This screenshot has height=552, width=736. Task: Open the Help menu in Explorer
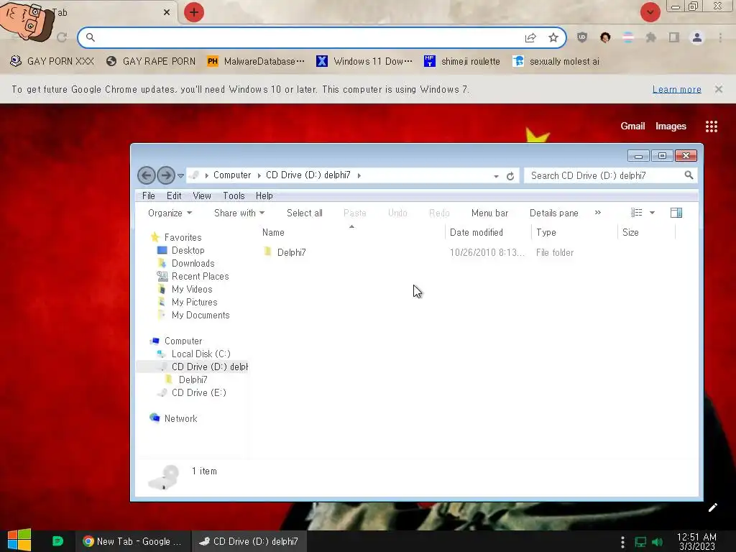tap(264, 195)
